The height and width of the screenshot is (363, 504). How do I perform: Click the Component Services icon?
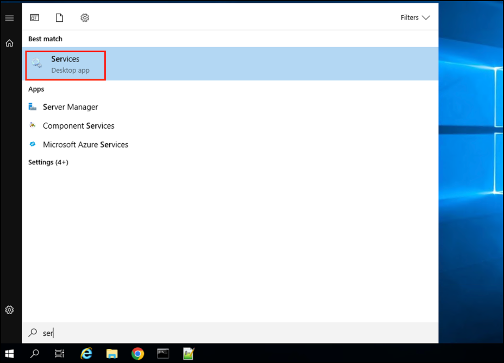[33, 125]
